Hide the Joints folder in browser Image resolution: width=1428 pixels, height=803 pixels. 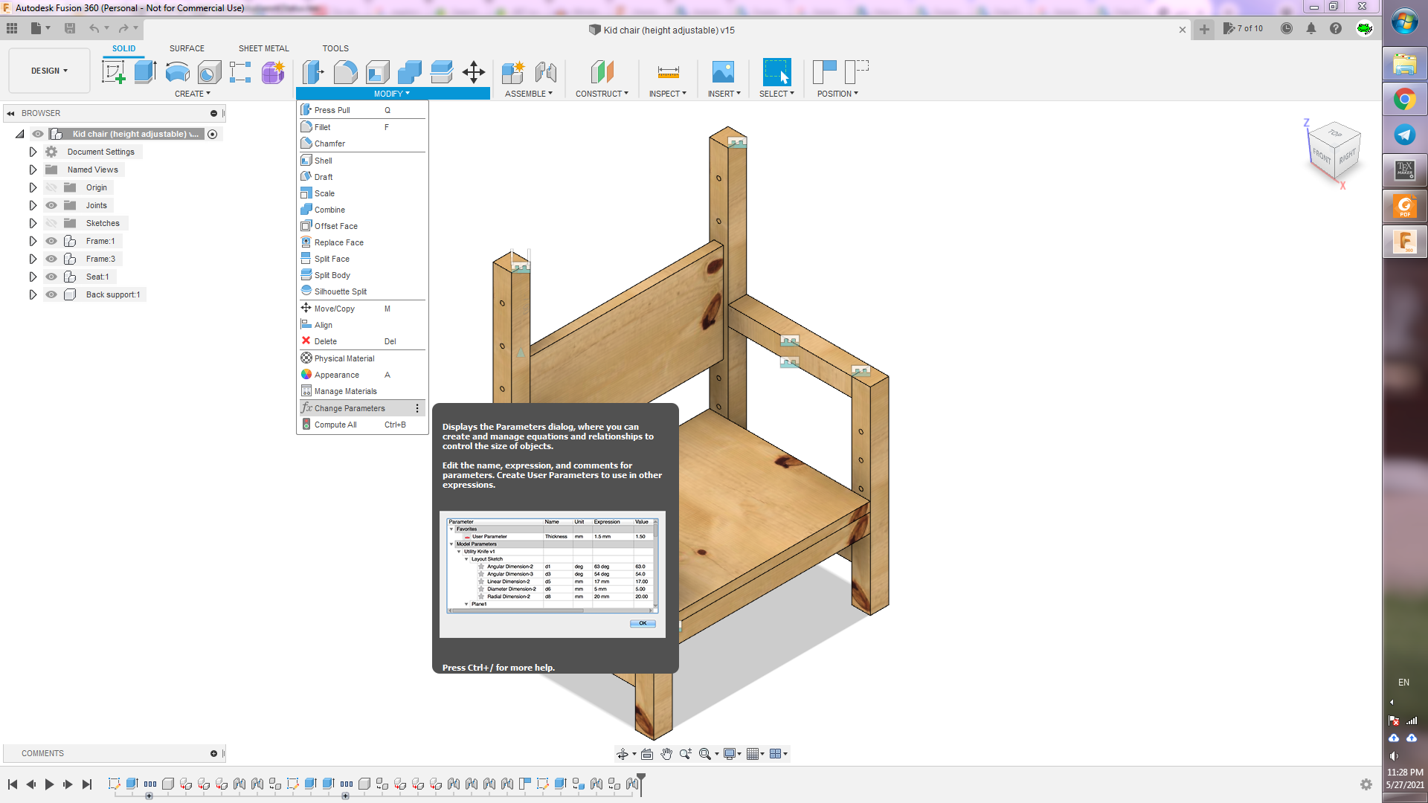pyautogui.click(x=51, y=205)
